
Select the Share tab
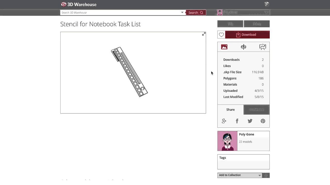click(x=230, y=109)
